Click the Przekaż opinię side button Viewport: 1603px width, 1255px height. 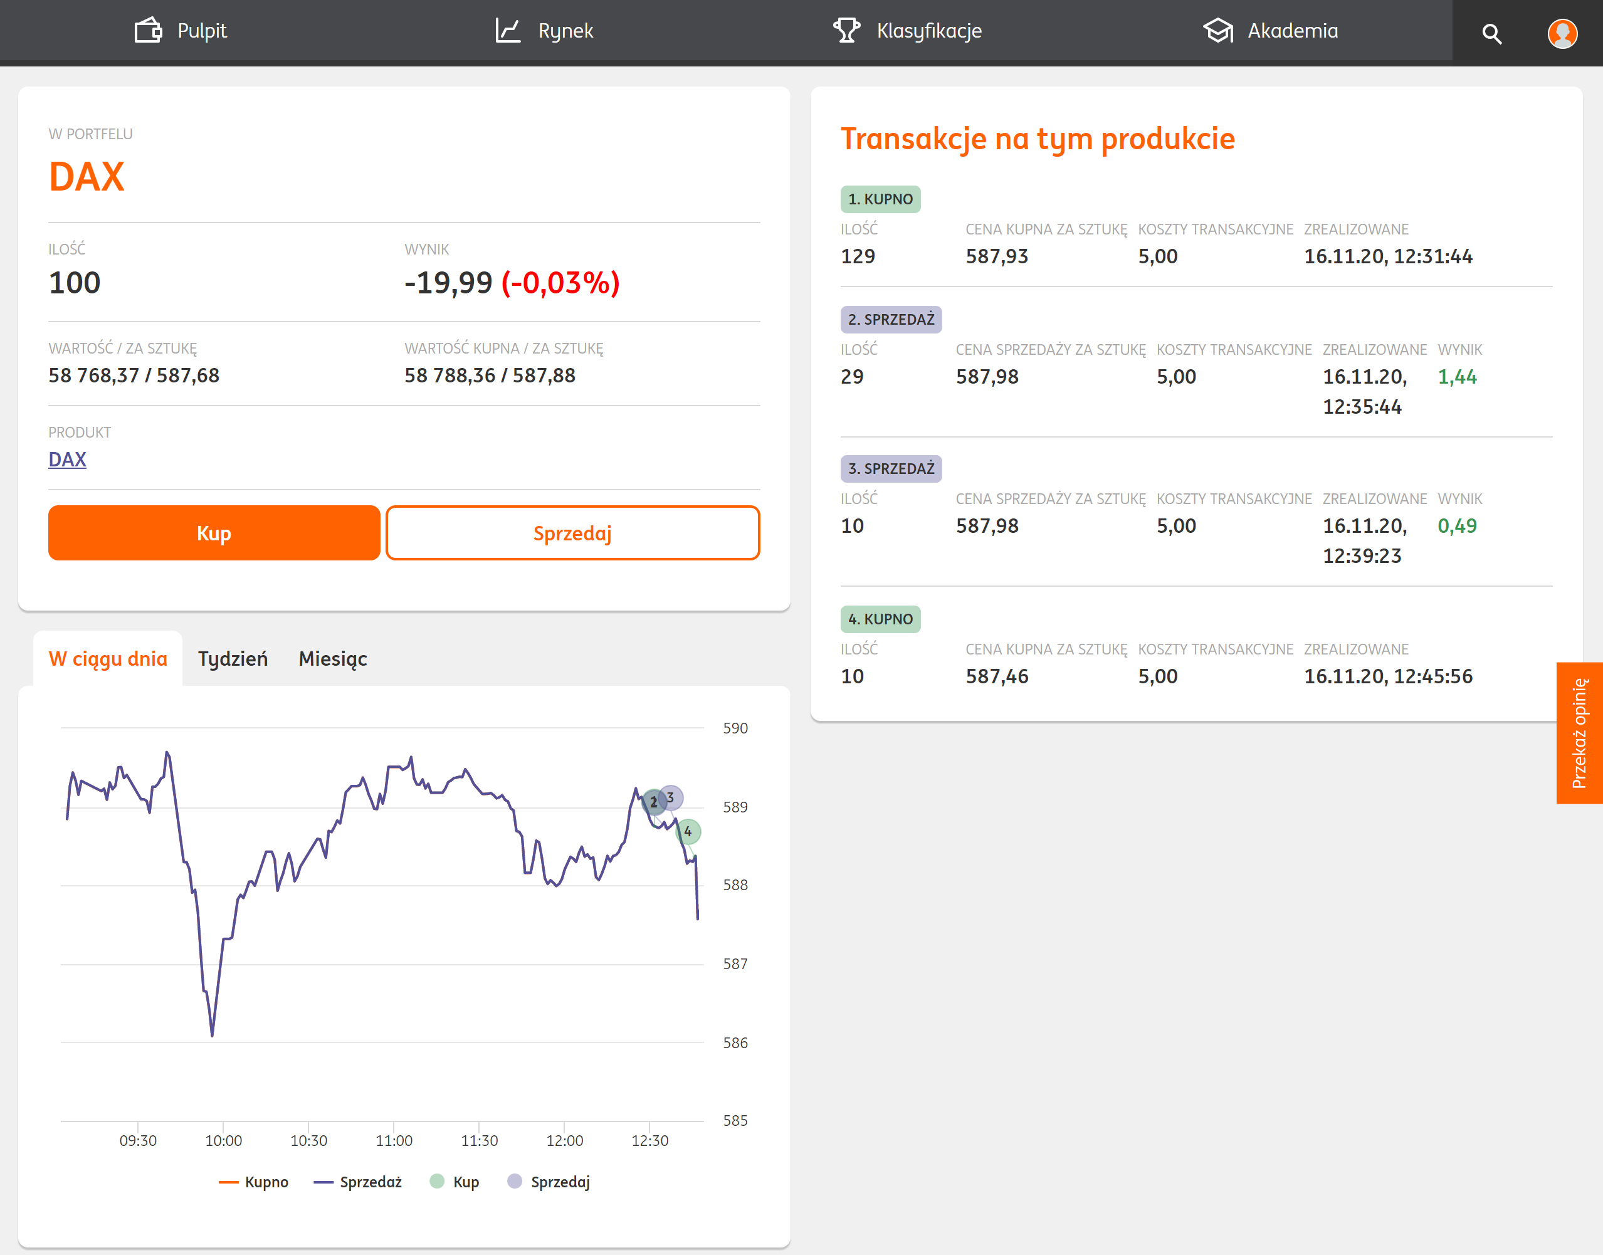[x=1580, y=733]
